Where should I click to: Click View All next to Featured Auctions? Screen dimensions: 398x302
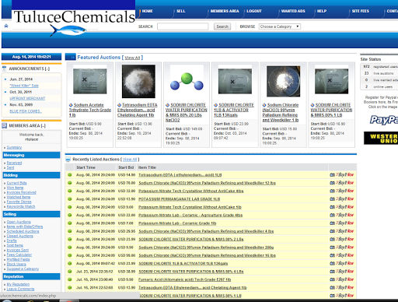point(132,58)
